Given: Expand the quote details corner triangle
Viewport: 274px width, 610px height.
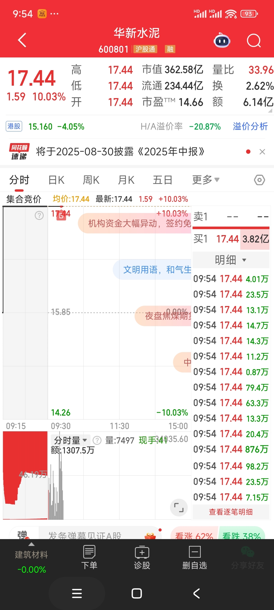Looking at the screenshot, I should (270, 111).
